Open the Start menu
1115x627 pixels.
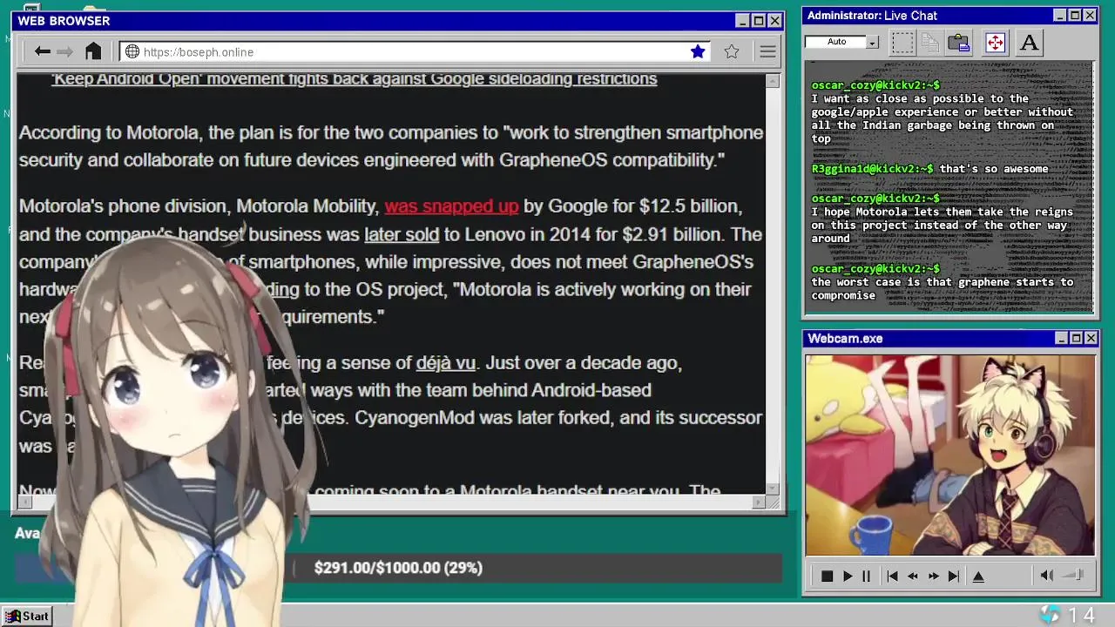[x=27, y=616]
